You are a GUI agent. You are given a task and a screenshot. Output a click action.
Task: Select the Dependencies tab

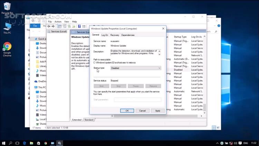pyautogui.click(x=128, y=35)
